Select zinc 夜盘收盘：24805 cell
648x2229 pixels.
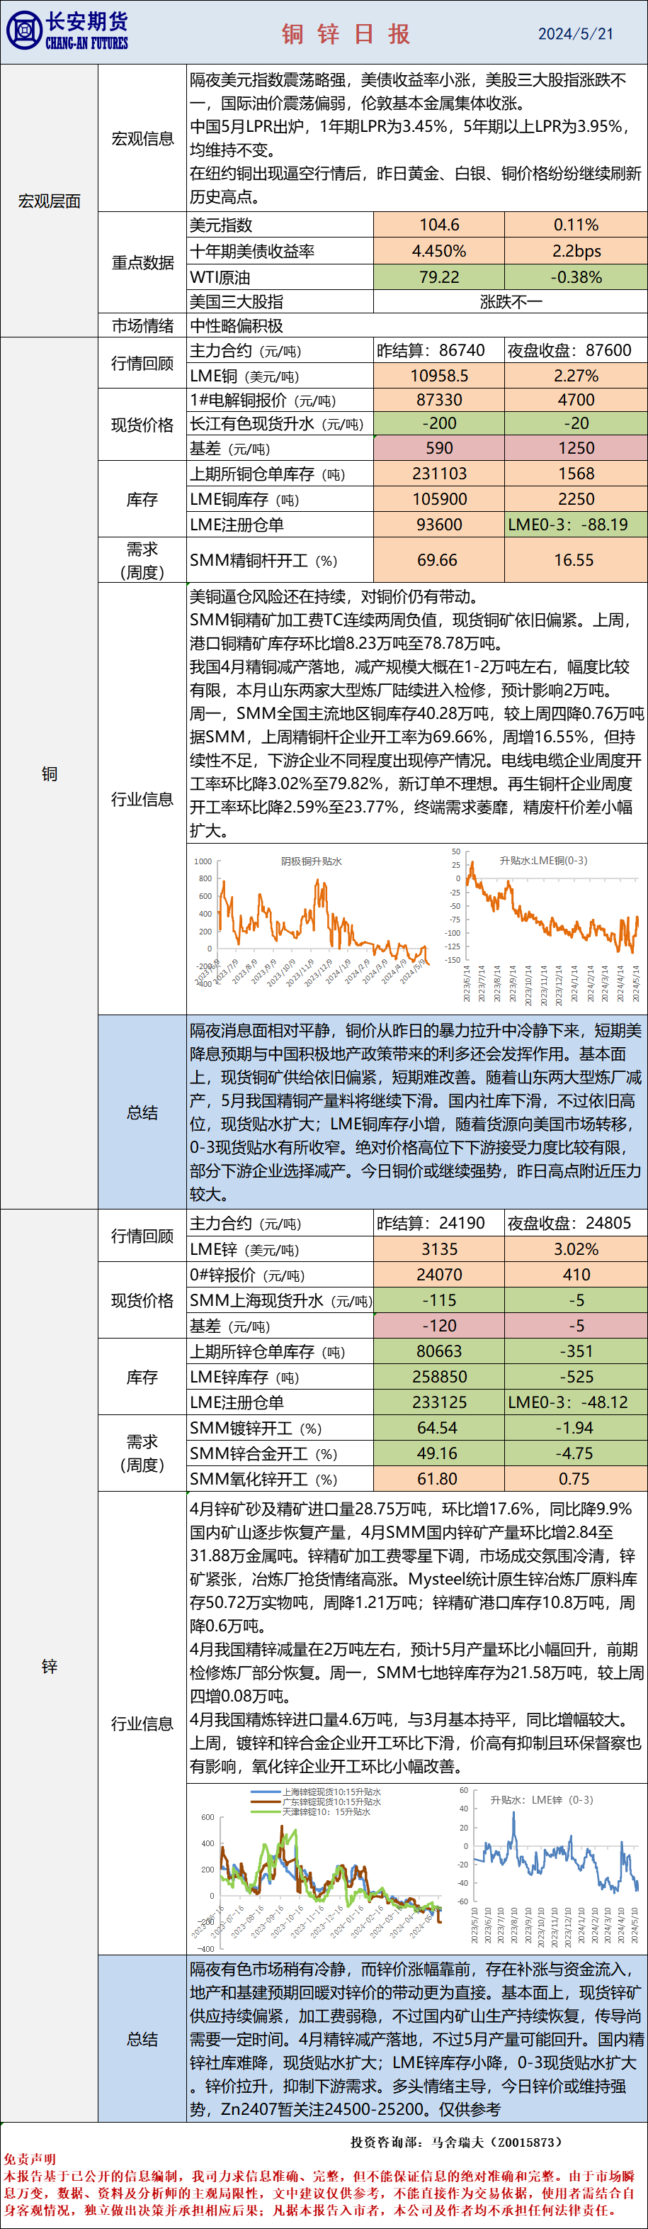576,1223
